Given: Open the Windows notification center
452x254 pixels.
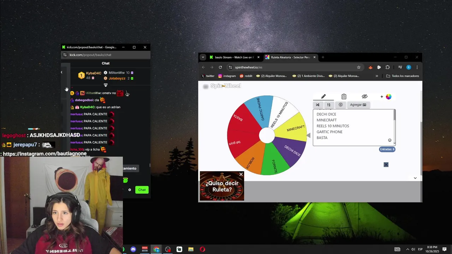Looking at the screenshot, I should tap(445, 249).
